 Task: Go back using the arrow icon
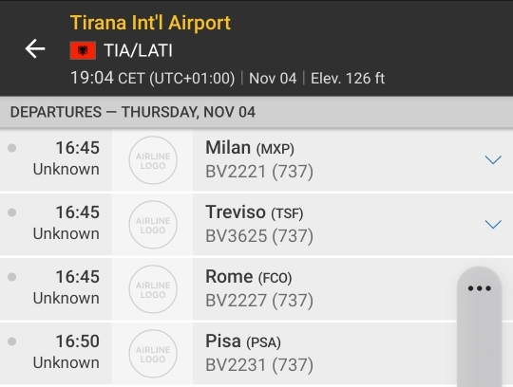[35, 48]
